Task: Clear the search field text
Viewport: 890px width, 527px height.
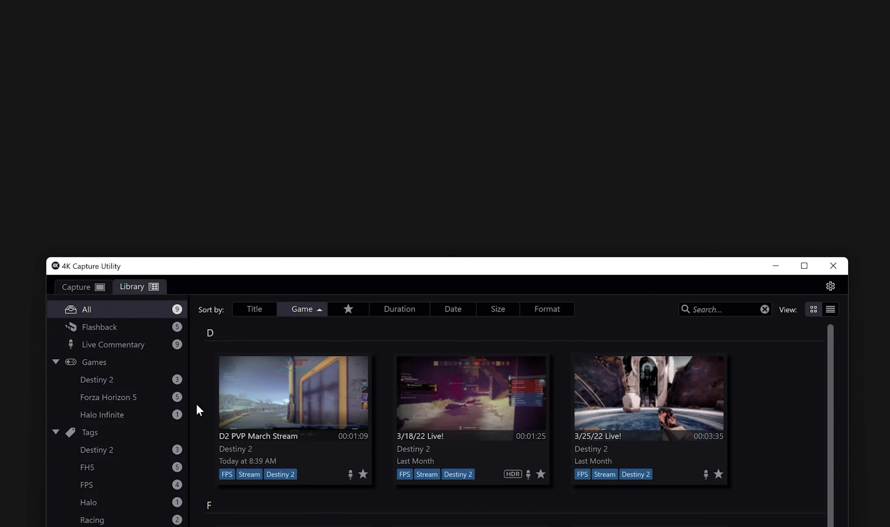Action: click(x=765, y=309)
